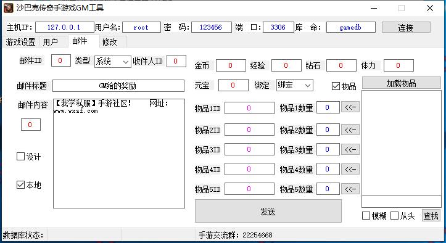Click the 体力 amount field

tap(399, 65)
